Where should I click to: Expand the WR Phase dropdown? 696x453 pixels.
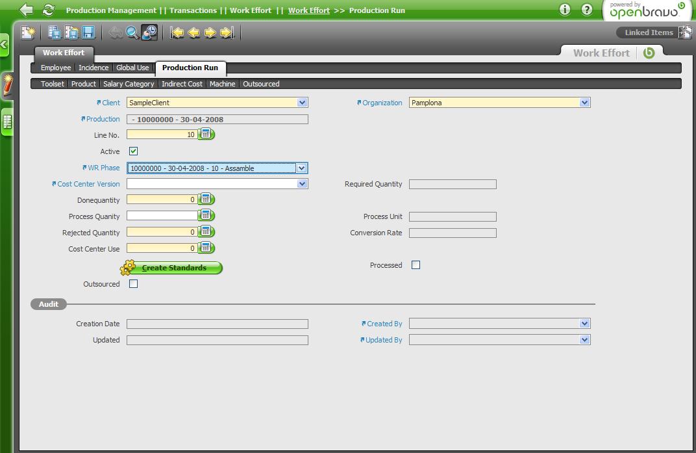[x=301, y=168]
